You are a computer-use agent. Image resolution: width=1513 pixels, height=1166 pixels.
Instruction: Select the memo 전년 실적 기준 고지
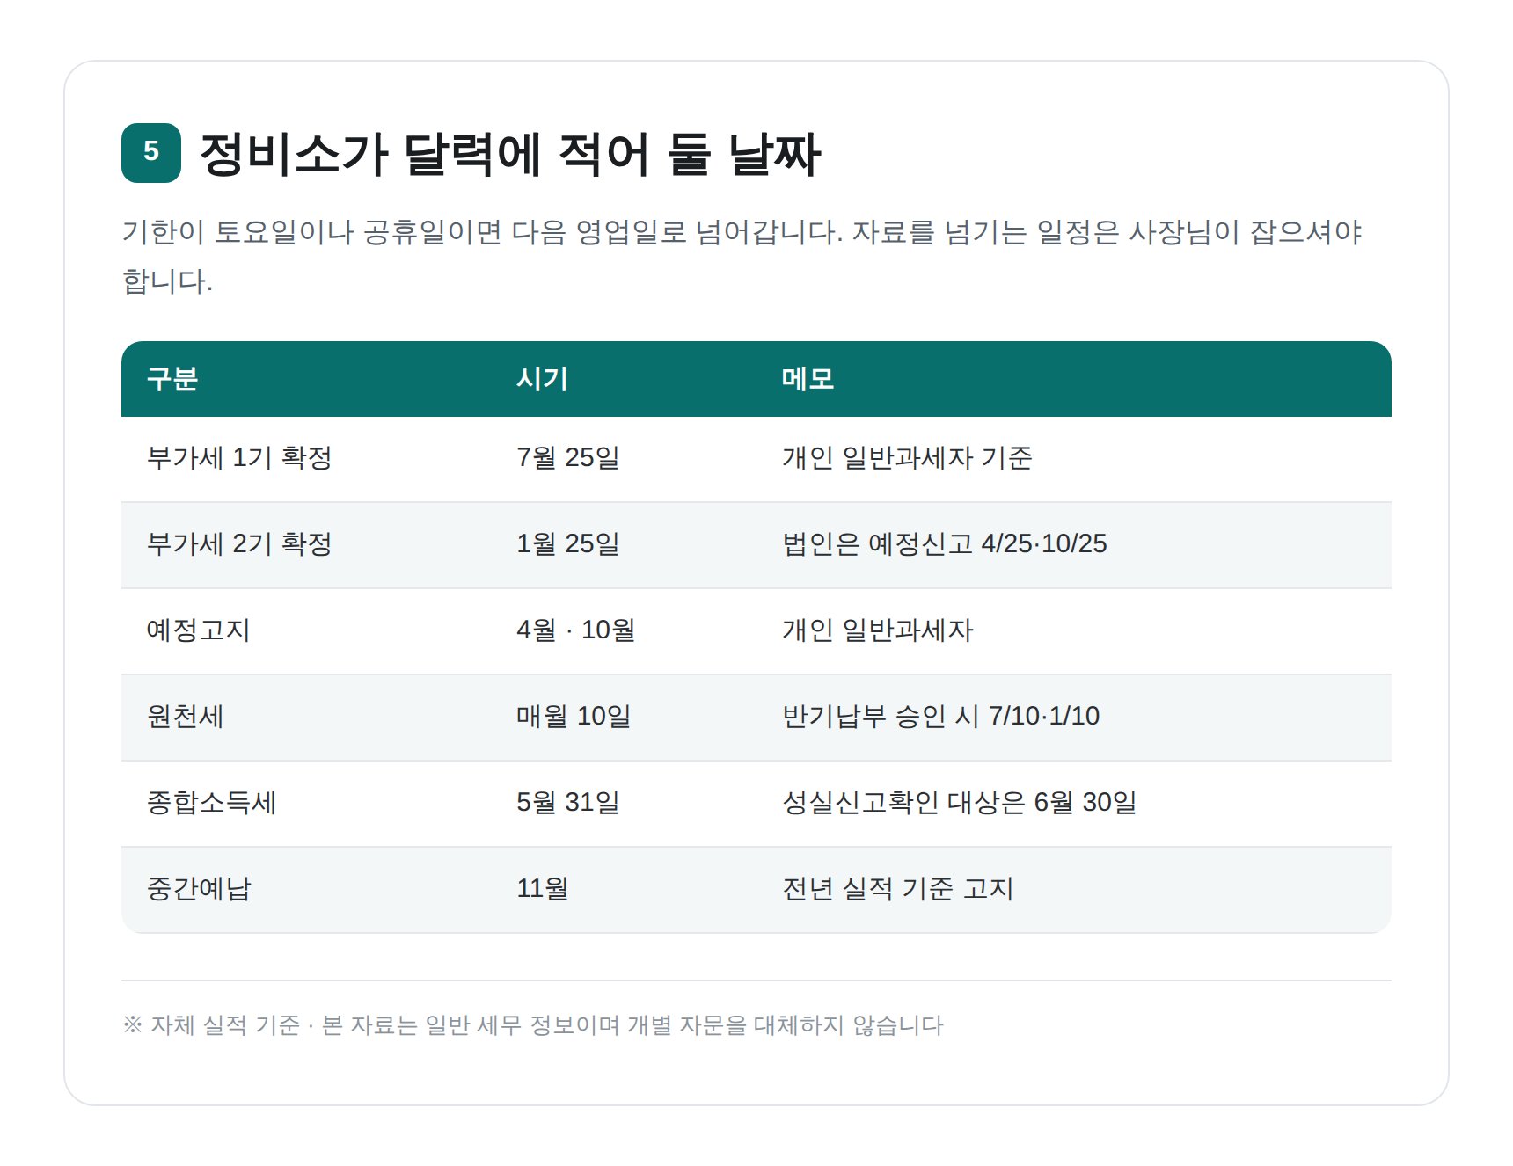(898, 889)
